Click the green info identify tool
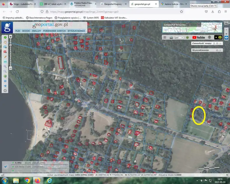Image resolution: width=230 pixels, height=184 pixels. 5,37
